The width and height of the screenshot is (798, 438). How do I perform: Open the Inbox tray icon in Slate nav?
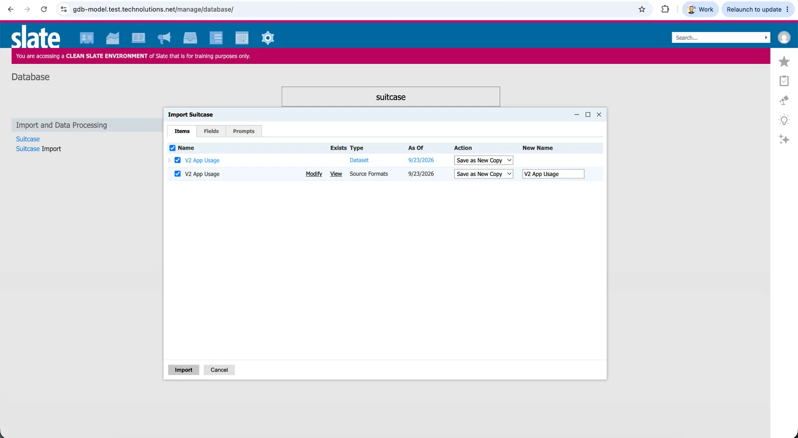(x=190, y=38)
